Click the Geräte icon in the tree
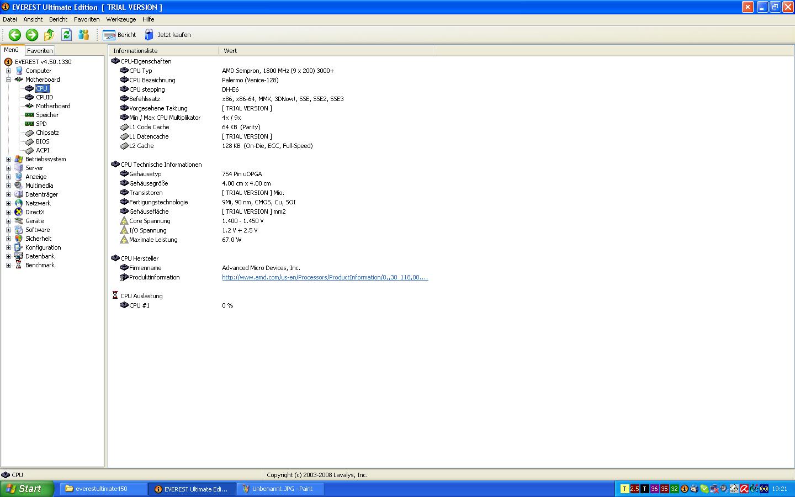The width and height of the screenshot is (795, 497). (19, 221)
